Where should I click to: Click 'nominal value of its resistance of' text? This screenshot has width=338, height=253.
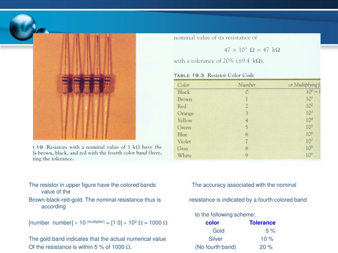pyautogui.click(x=215, y=38)
